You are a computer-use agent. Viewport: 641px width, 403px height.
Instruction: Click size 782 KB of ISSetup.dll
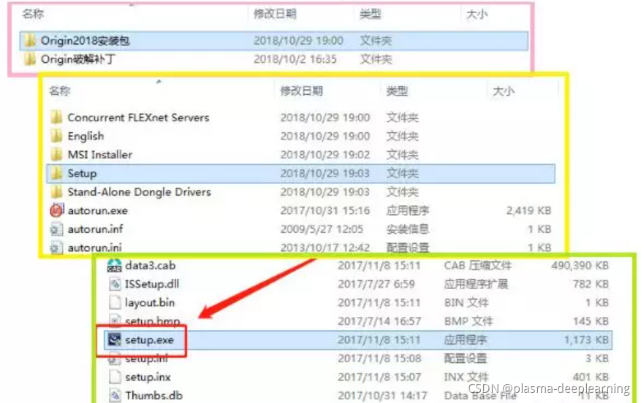click(591, 284)
